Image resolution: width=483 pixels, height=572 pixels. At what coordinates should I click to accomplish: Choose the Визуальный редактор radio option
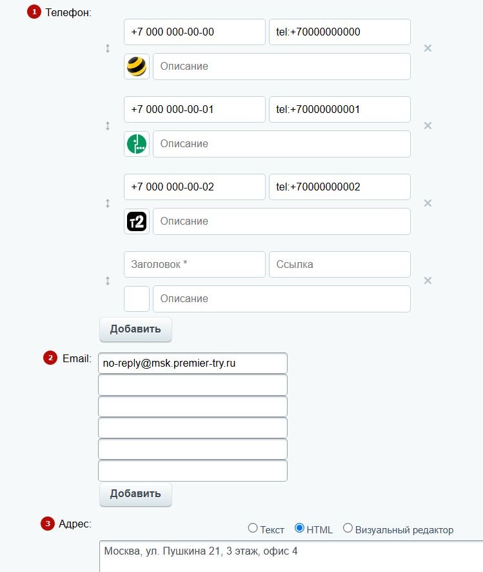pos(348,528)
